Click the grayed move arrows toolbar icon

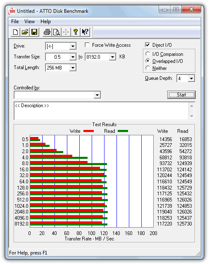[x=66, y=32]
